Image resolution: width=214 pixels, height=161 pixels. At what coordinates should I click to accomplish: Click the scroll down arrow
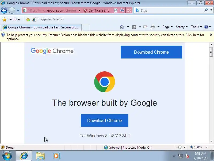coord(211,141)
